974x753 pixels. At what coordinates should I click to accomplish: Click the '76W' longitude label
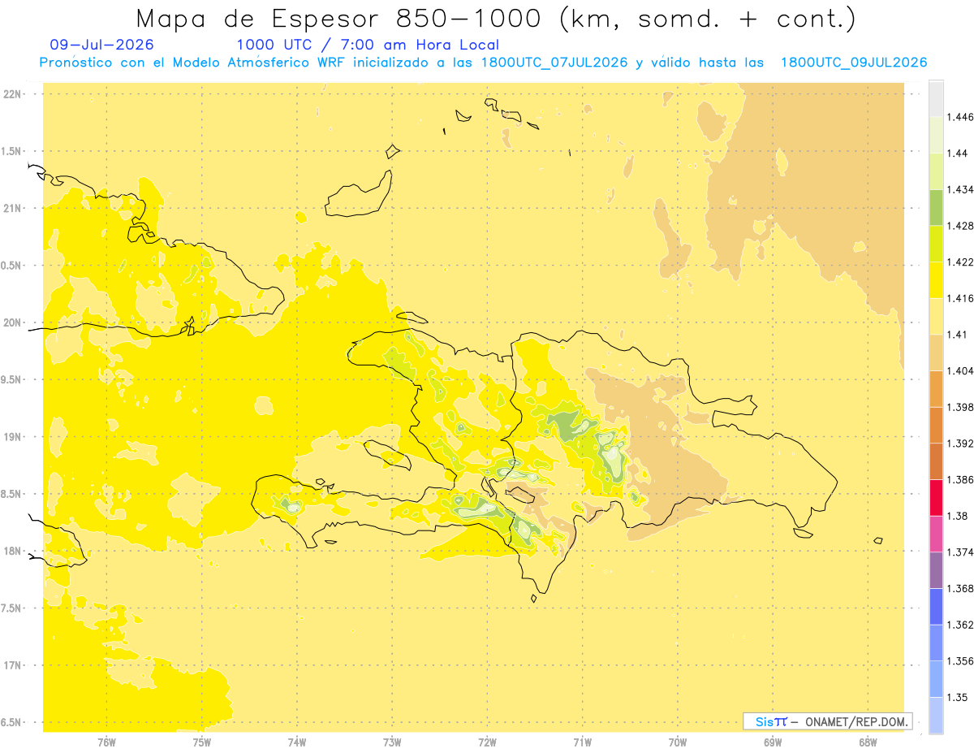tap(106, 742)
